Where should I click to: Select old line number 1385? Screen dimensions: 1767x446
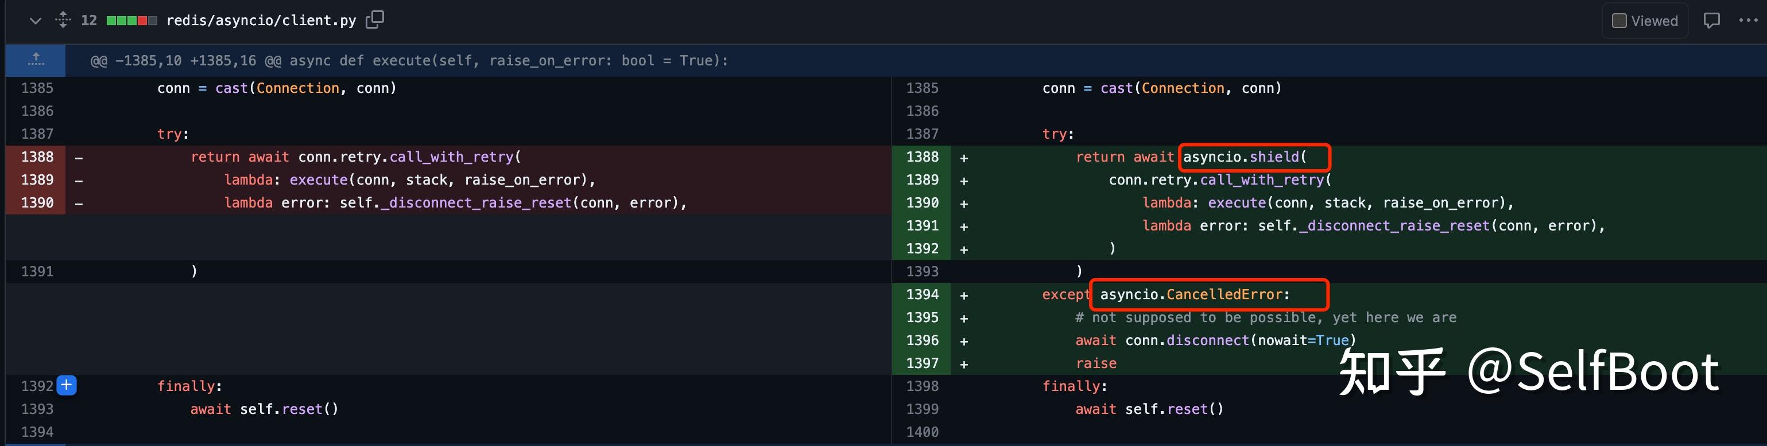tap(38, 88)
